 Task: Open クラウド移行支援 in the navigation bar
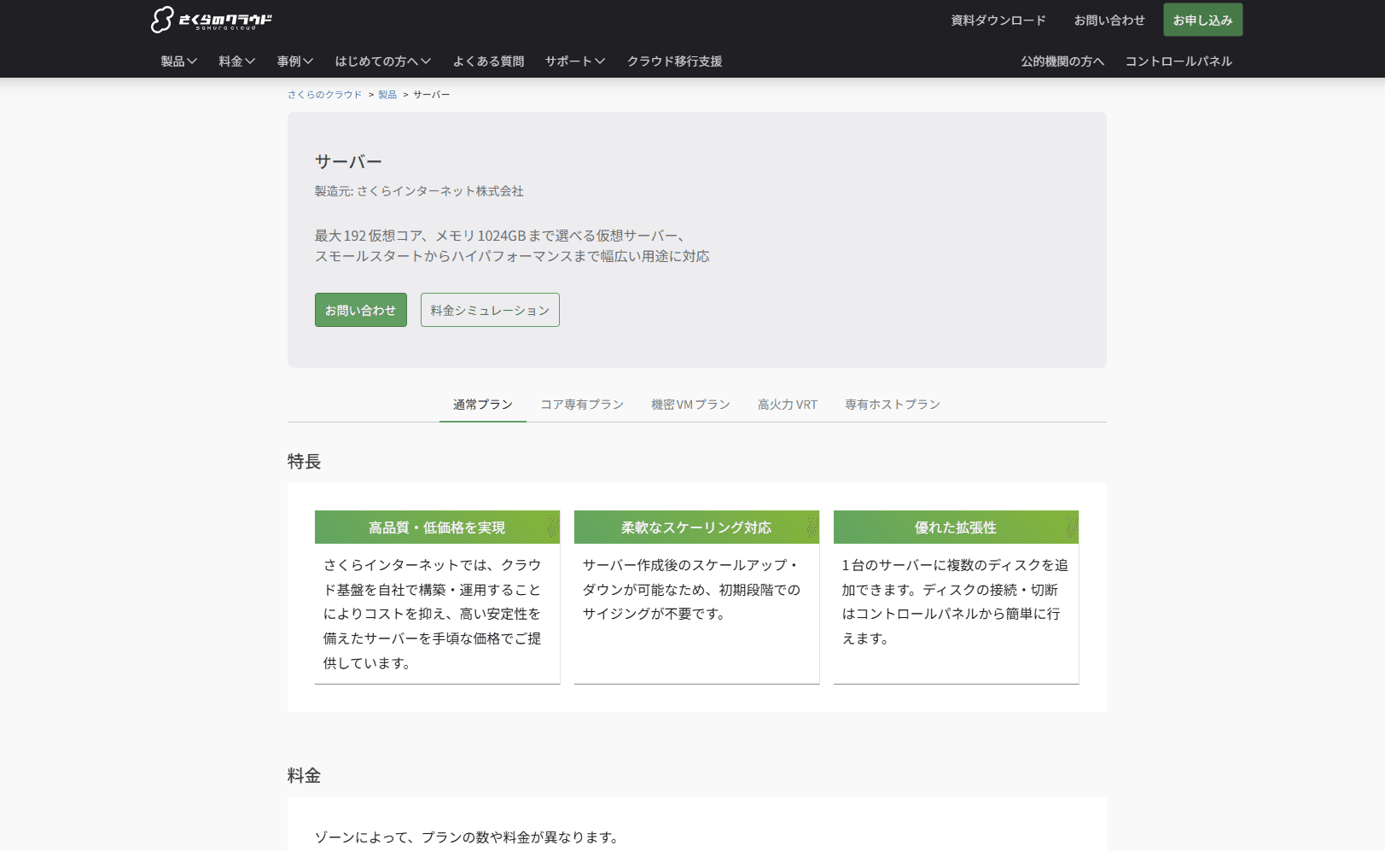(x=674, y=61)
